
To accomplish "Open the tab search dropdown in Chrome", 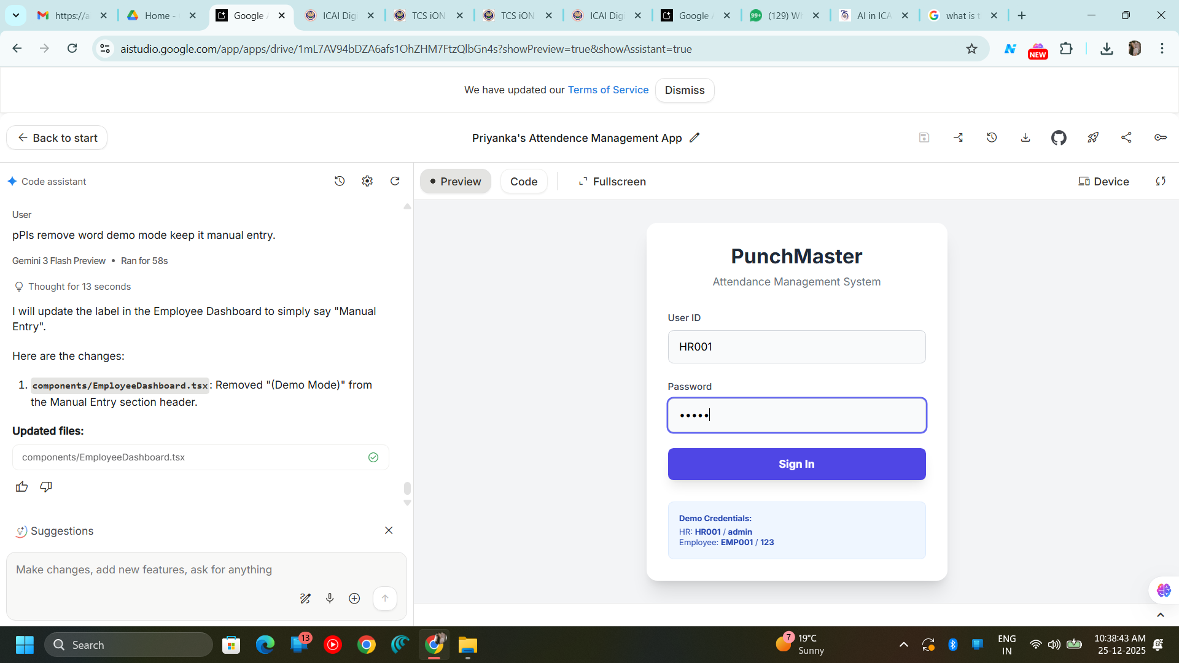I will click(16, 15).
